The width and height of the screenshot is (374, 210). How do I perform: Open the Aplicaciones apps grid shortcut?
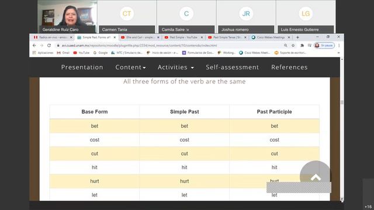click(43, 53)
